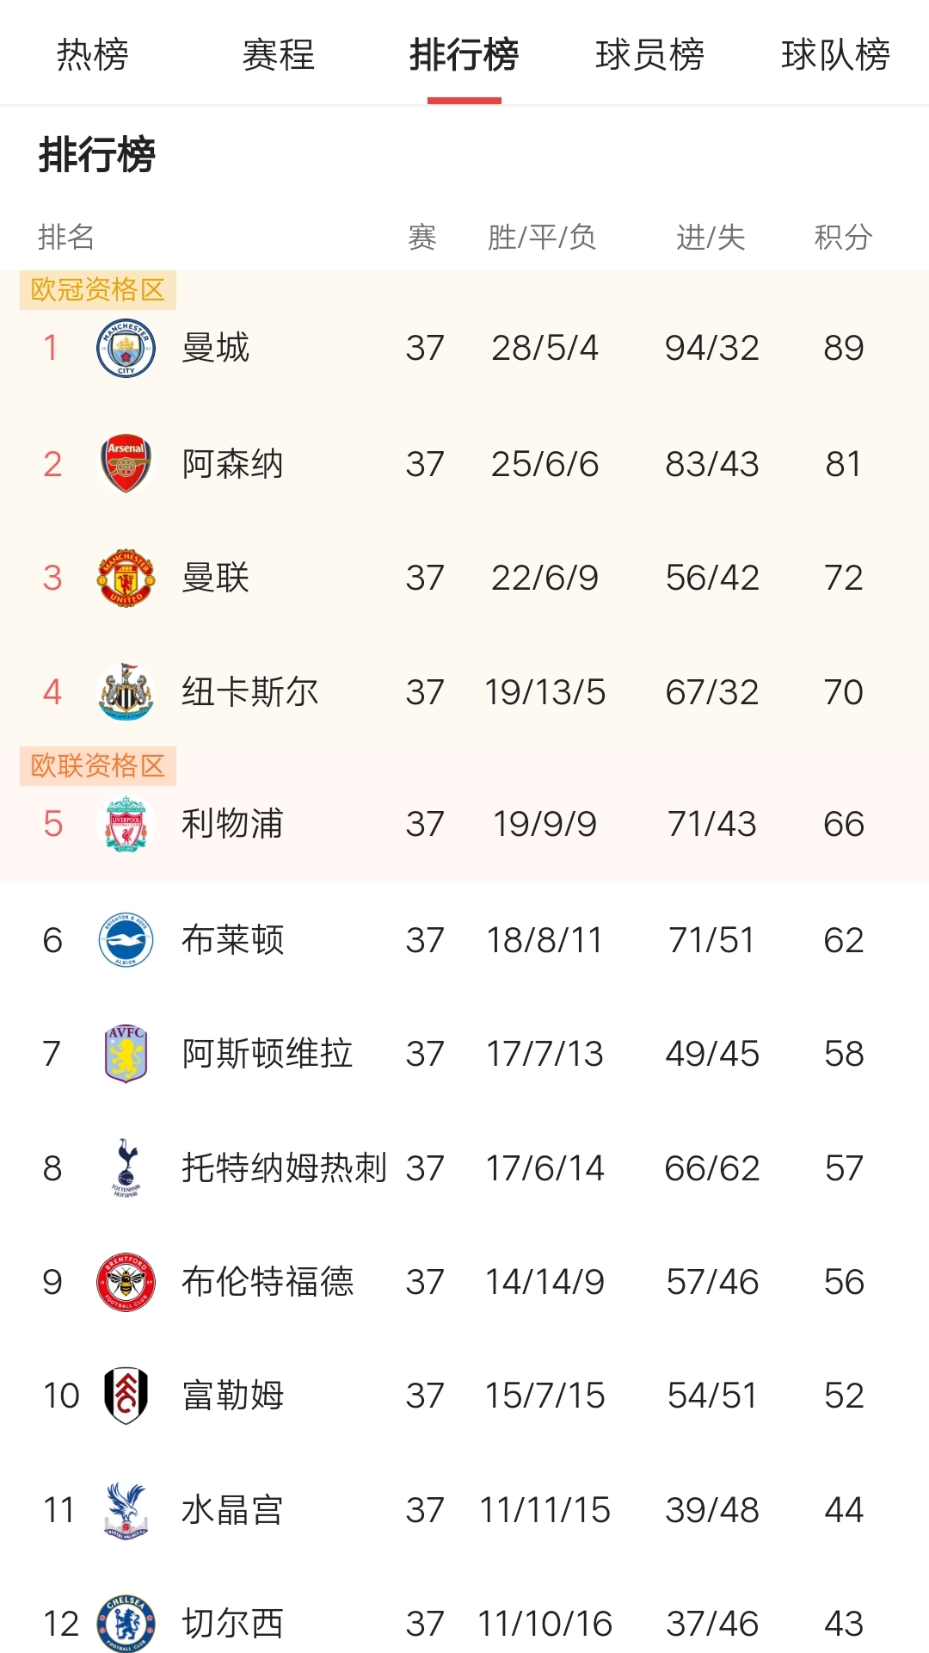Tap the Crystal Palace eagle crest
The image size is (929, 1653).
coord(126,1510)
